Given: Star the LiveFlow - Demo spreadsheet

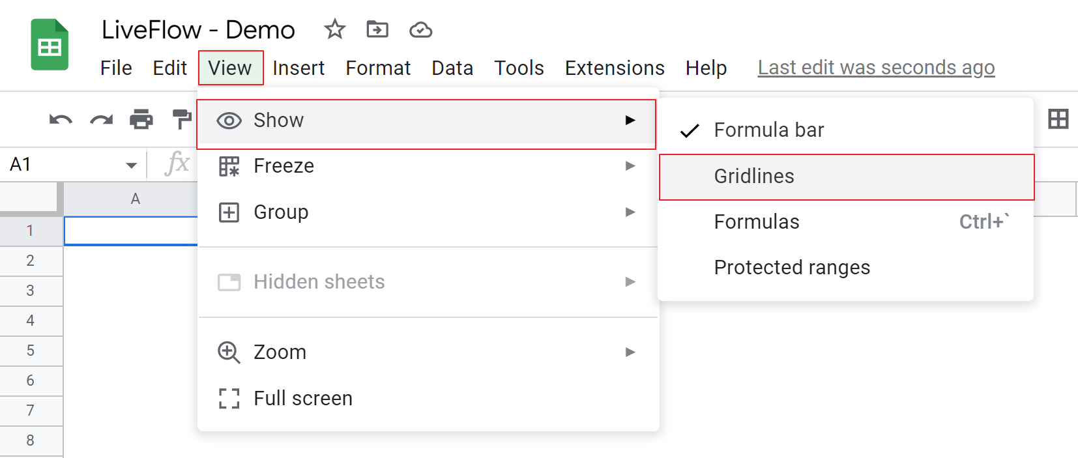Looking at the screenshot, I should point(334,29).
